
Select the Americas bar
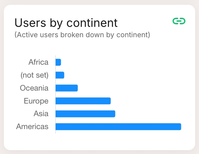click(x=118, y=127)
